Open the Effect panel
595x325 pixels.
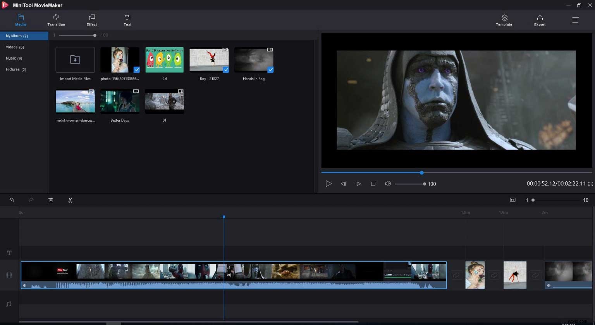[91, 20]
